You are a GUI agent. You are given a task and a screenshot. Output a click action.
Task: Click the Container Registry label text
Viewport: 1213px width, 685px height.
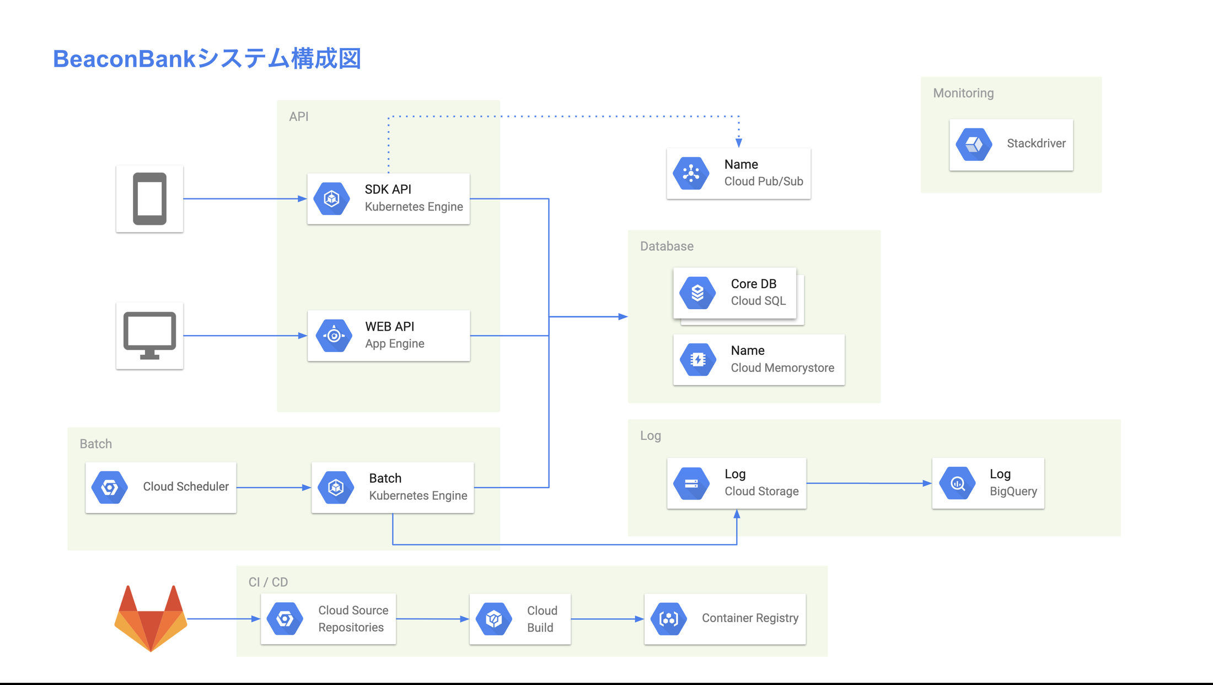click(x=750, y=618)
